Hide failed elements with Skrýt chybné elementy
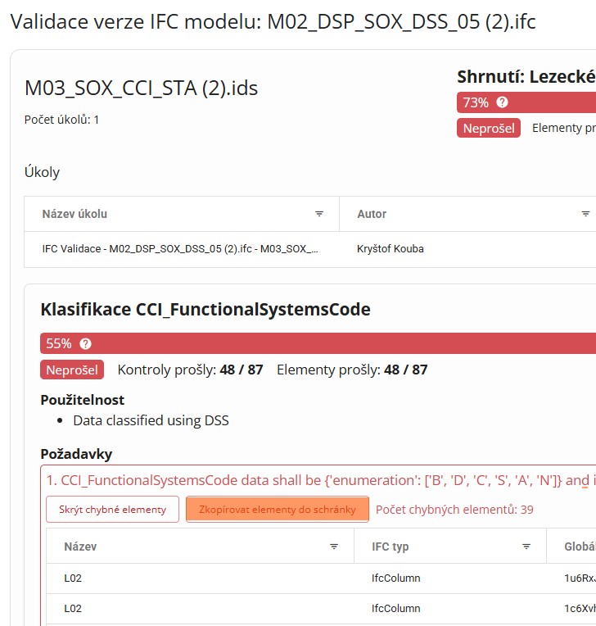 click(x=112, y=509)
